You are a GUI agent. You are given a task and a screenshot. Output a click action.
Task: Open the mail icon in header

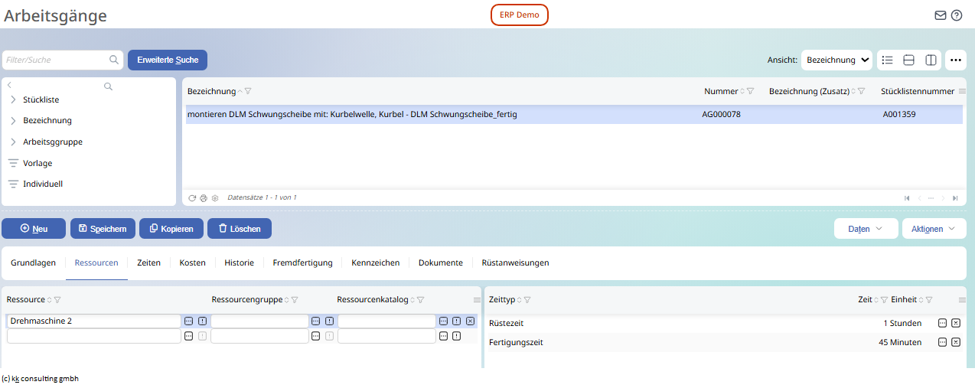pyautogui.click(x=941, y=15)
